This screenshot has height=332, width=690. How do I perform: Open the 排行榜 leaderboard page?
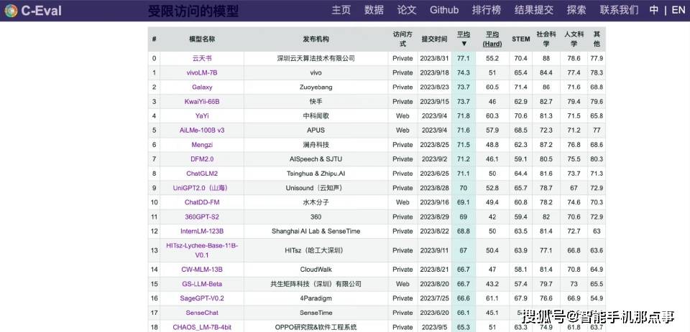(x=487, y=10)
